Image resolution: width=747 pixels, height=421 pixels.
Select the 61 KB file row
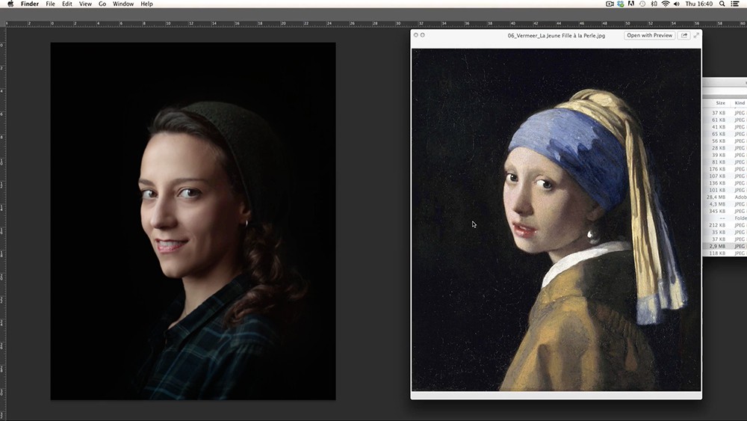(725, 120)
